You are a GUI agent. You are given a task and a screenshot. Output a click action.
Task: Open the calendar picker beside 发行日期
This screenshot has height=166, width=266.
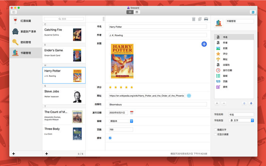(x=132, y=113)
